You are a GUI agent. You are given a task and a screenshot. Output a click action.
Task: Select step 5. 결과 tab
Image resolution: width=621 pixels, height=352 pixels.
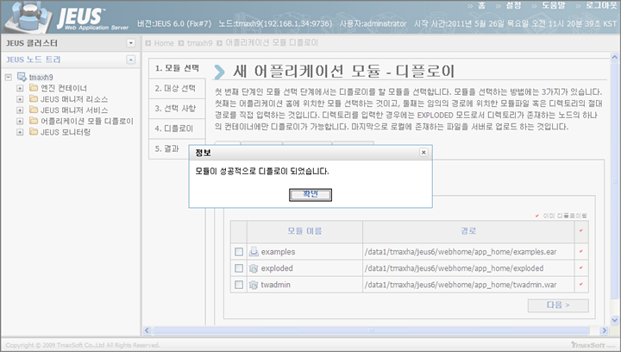pyautogui.click(x=169, y=148)
